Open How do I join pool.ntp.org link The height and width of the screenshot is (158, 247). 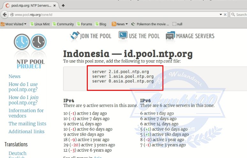(24, 100)
